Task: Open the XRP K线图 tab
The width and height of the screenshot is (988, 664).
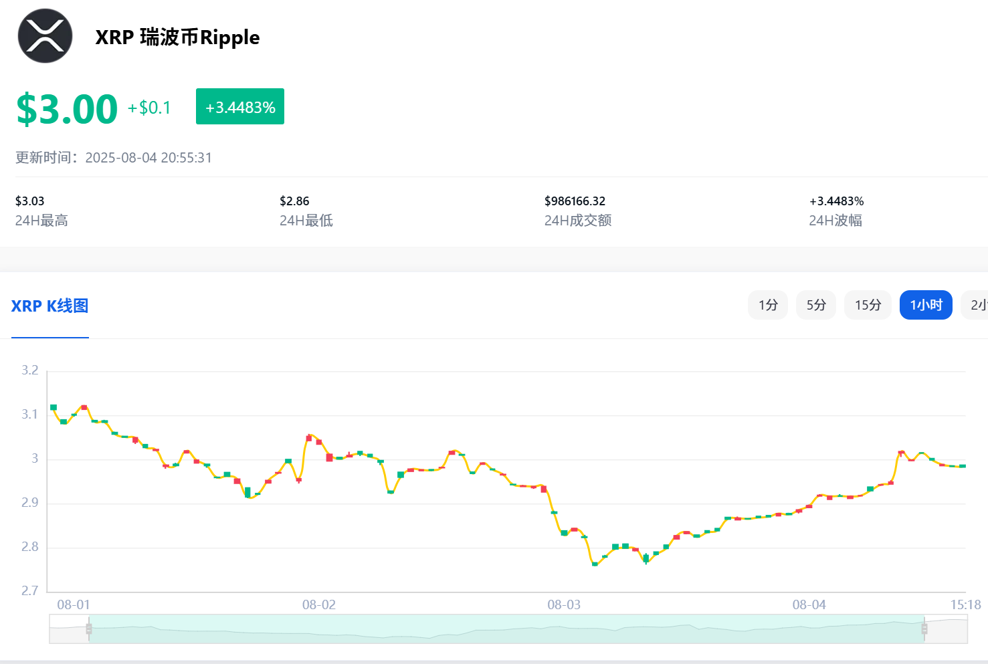Action: click(x=50, y=306)
